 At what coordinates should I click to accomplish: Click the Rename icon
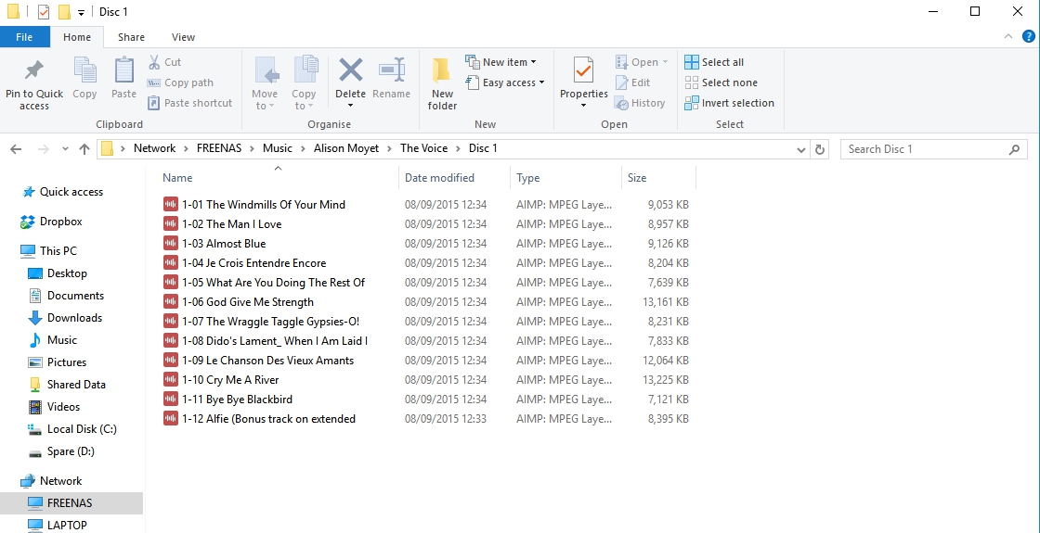click(x=391, y=70)
